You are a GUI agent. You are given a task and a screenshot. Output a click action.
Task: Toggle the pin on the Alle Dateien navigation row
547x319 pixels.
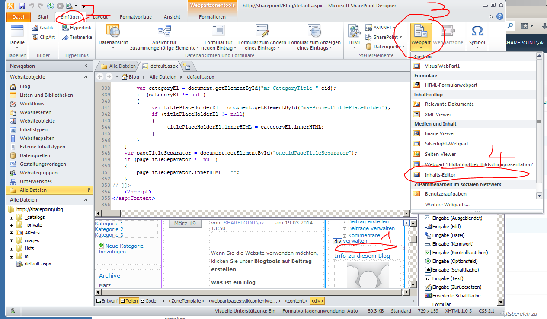(89, 190)
